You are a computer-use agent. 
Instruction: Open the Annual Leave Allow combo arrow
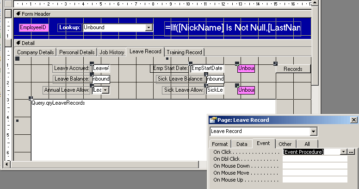[105, 90]
